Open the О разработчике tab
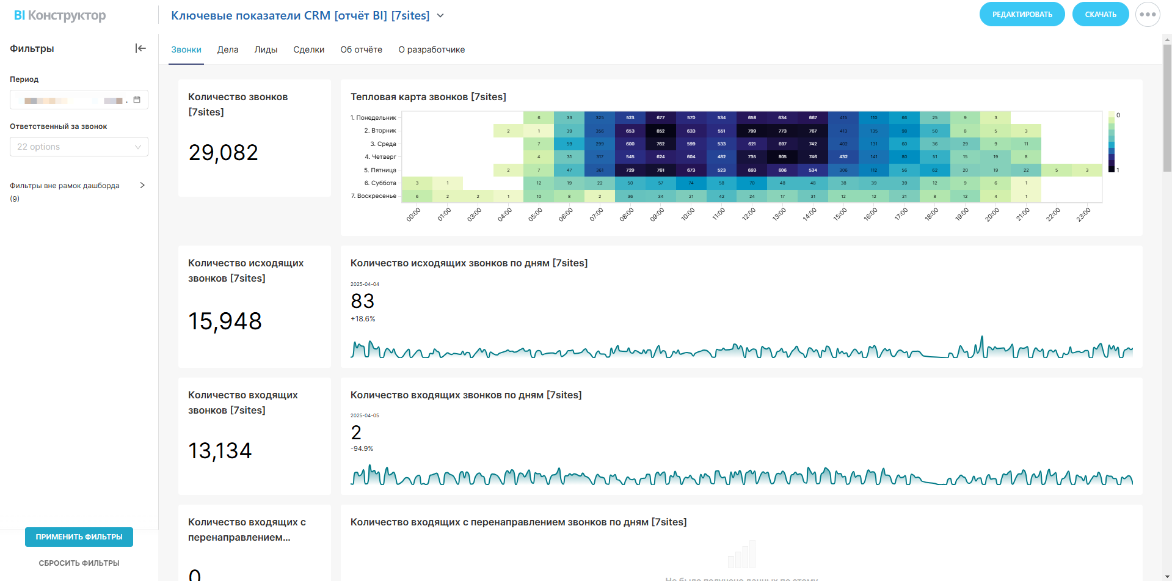The height and width of the screenshot is (581, 1172). pos(431,49)
